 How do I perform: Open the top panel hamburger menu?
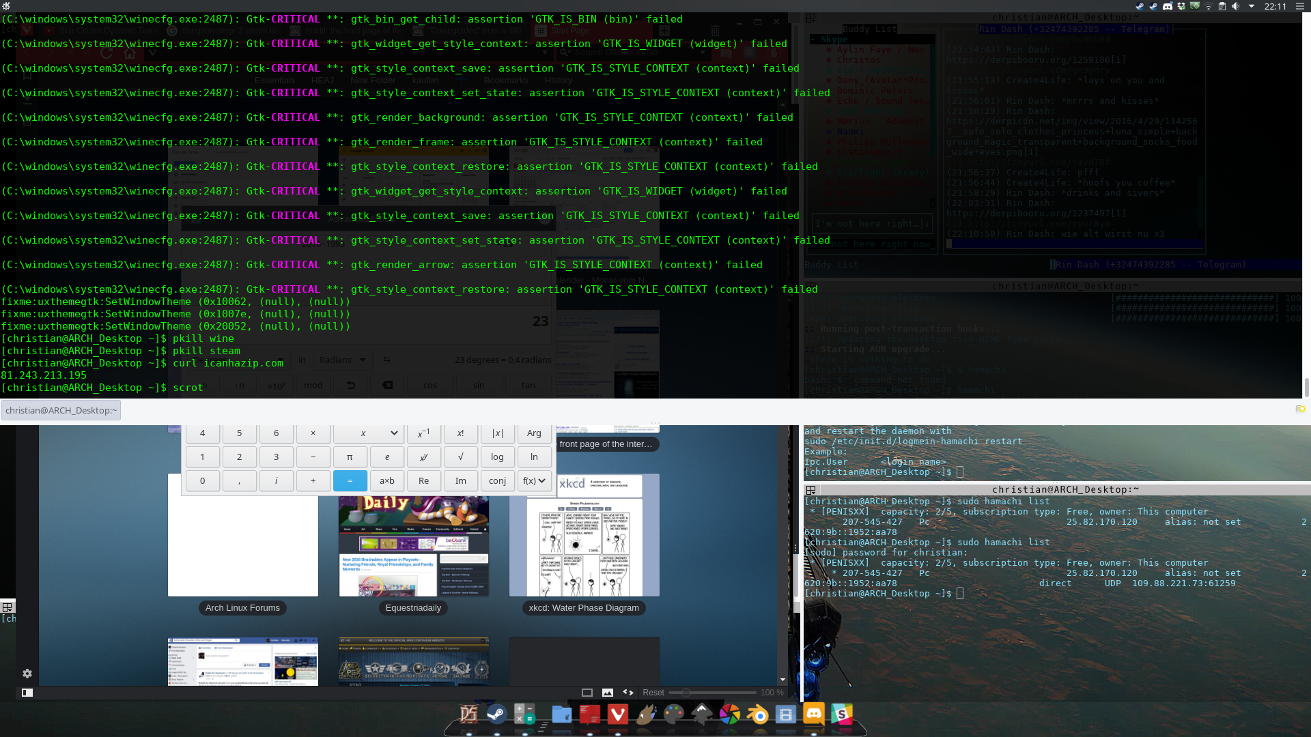coord(1301,6)
